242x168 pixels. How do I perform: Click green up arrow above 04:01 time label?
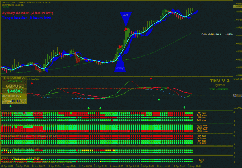tap(100, 108)
